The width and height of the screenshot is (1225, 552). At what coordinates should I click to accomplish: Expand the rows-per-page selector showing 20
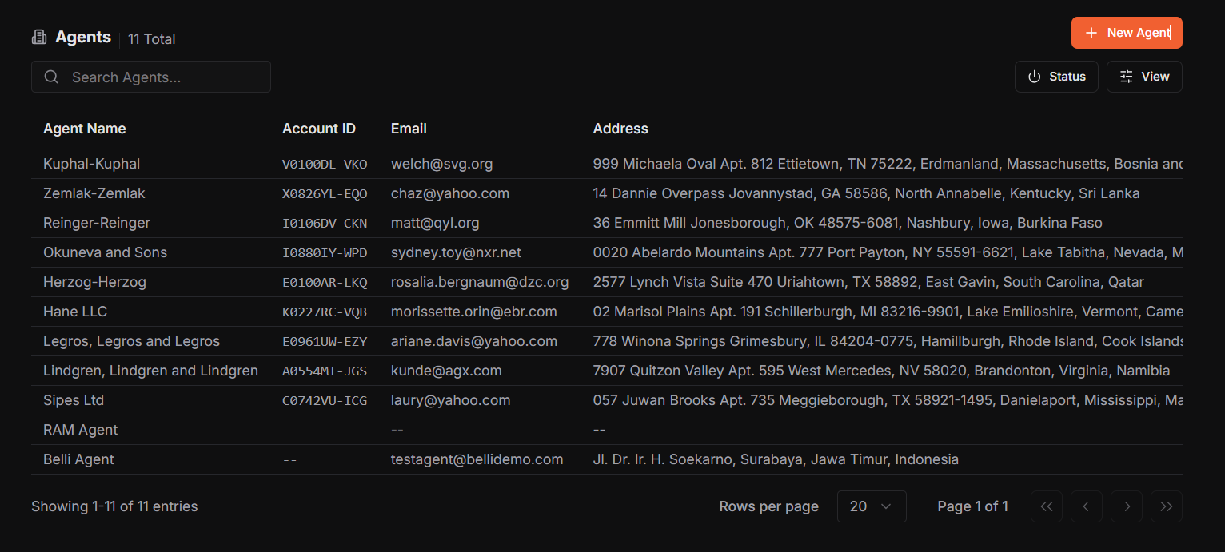tap(872, 506)
